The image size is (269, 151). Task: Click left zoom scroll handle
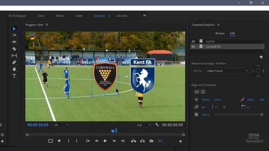(x=27, y=135)
